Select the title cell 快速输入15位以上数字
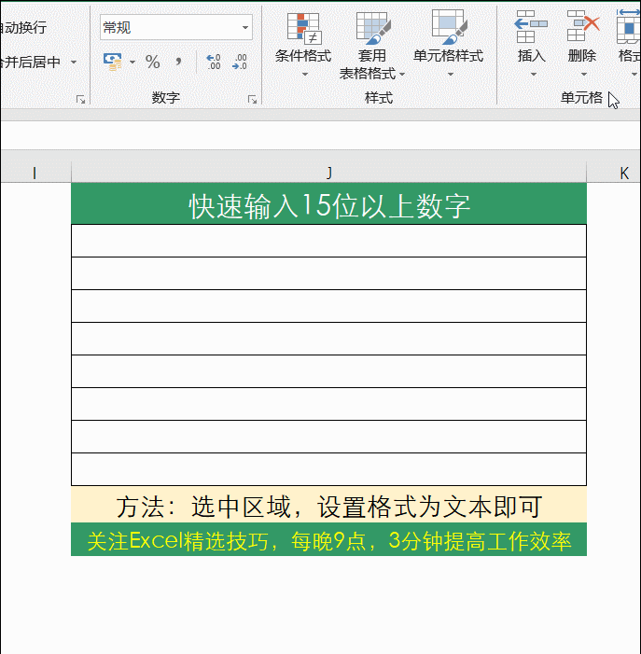 coord(329,204)
